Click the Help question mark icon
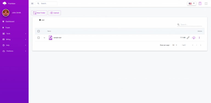 click(4, 45)
